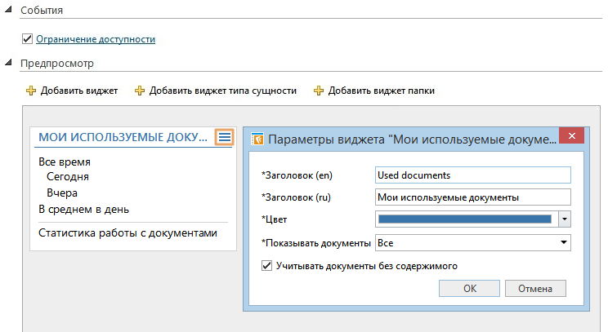
Task: Open the Ограничение доступности link
Action: (96, 38)
